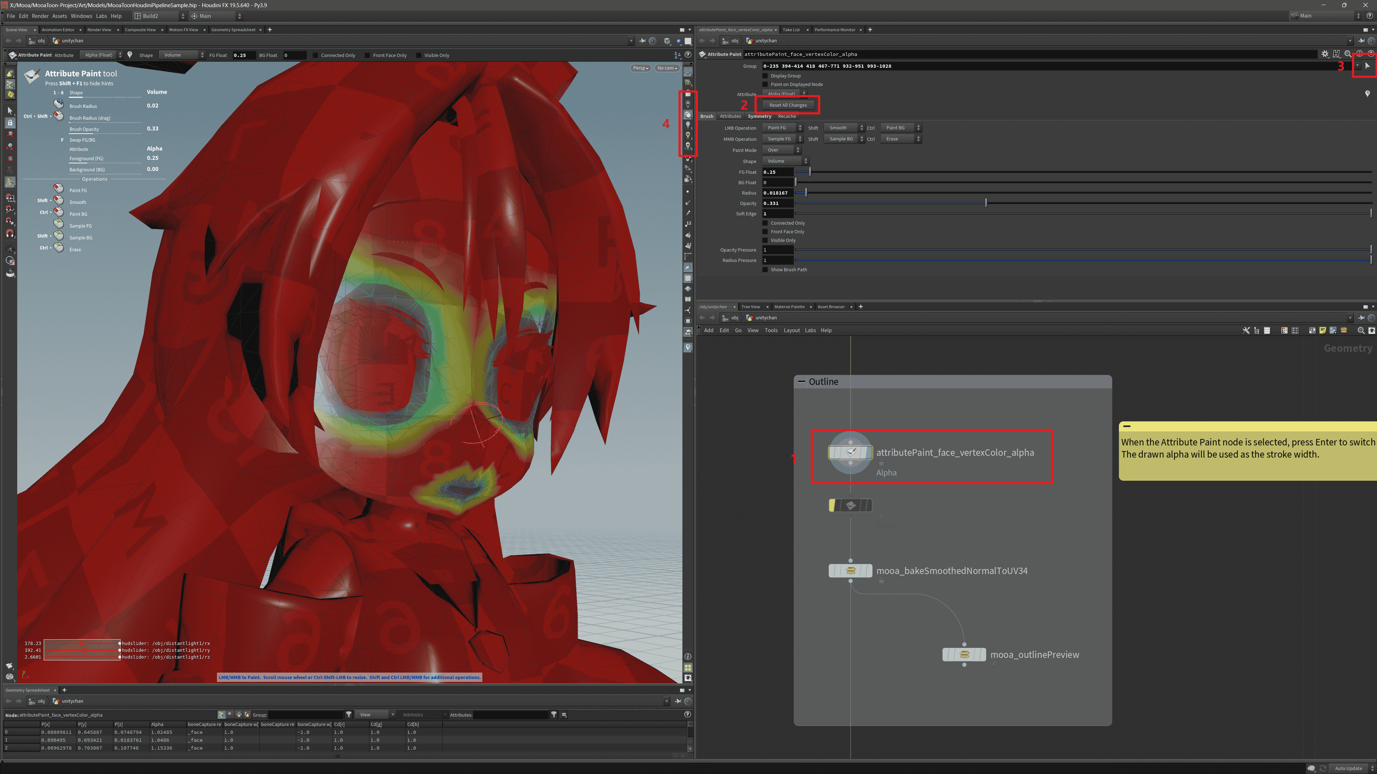Screen dimensions: 1377x774
Task: Switch to the Attributes parameter tab
Action: point(730,116)
